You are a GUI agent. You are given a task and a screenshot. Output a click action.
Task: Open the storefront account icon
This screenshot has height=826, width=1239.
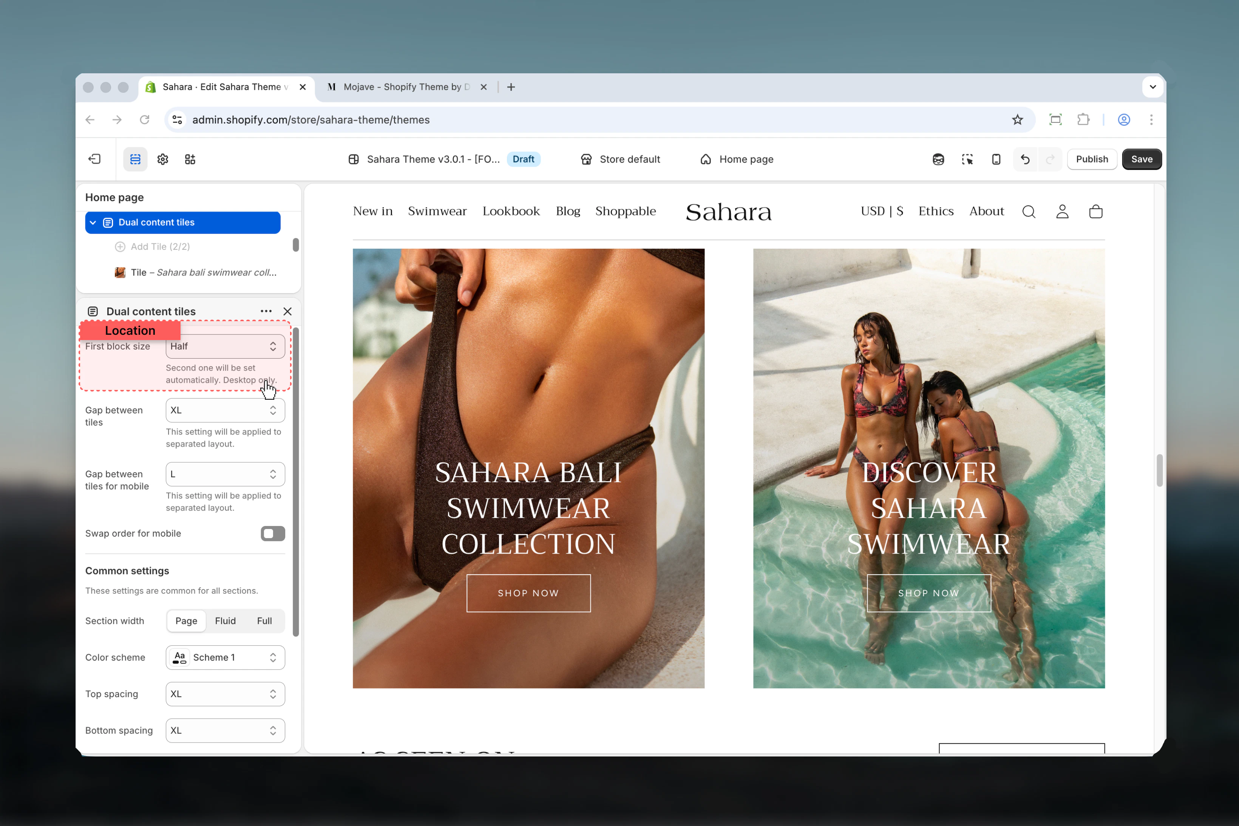(x=1063, y=212)
